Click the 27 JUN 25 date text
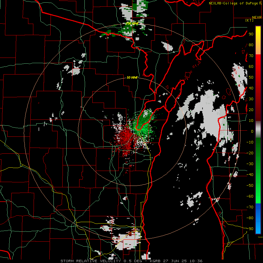263x263 pixels. [x=175, y=261]
